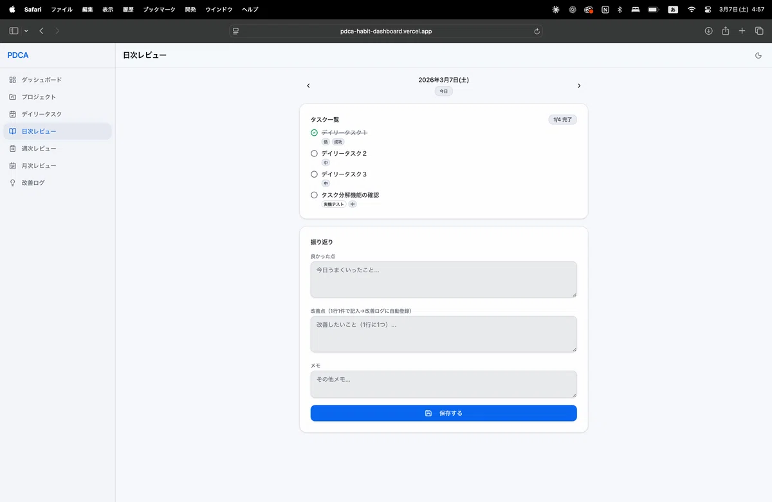Viewport: 772px width, 502px height.
Task: Go to next day with right chevron
Action: 579,86
